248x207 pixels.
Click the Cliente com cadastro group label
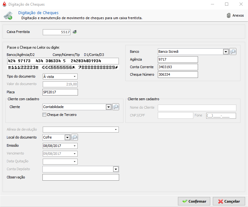[x=23, y=99]
